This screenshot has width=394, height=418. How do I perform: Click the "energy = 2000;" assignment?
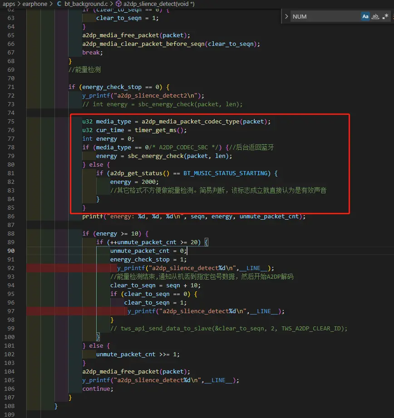(x=134, y=182)
